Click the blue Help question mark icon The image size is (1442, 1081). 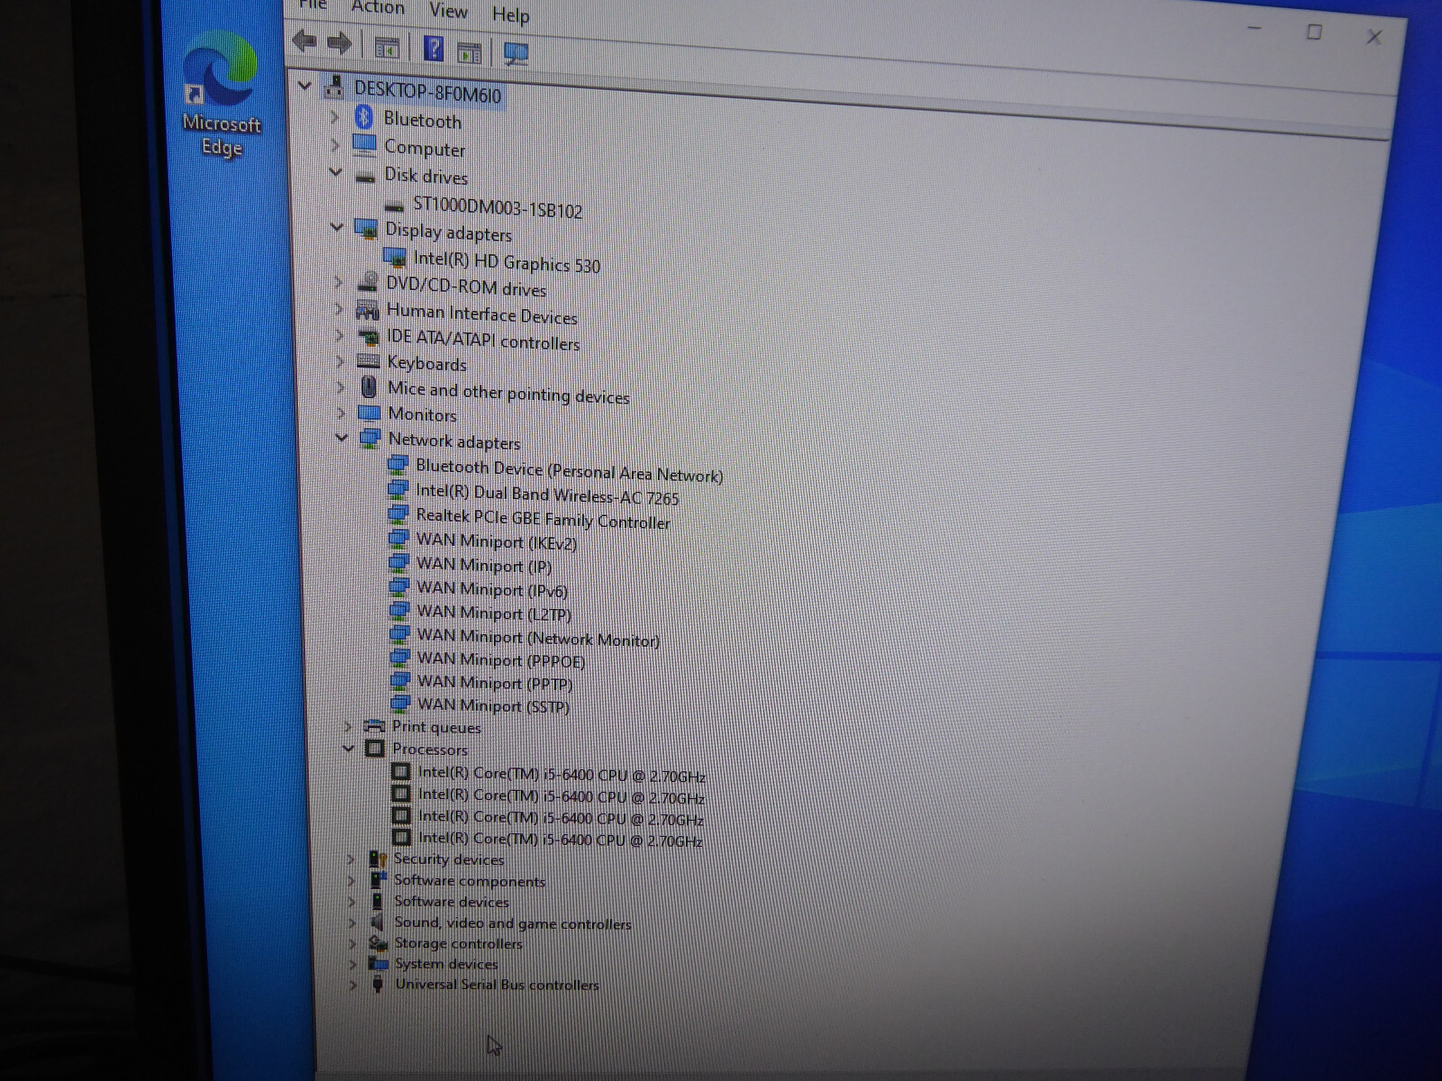[x=434, y=48]
